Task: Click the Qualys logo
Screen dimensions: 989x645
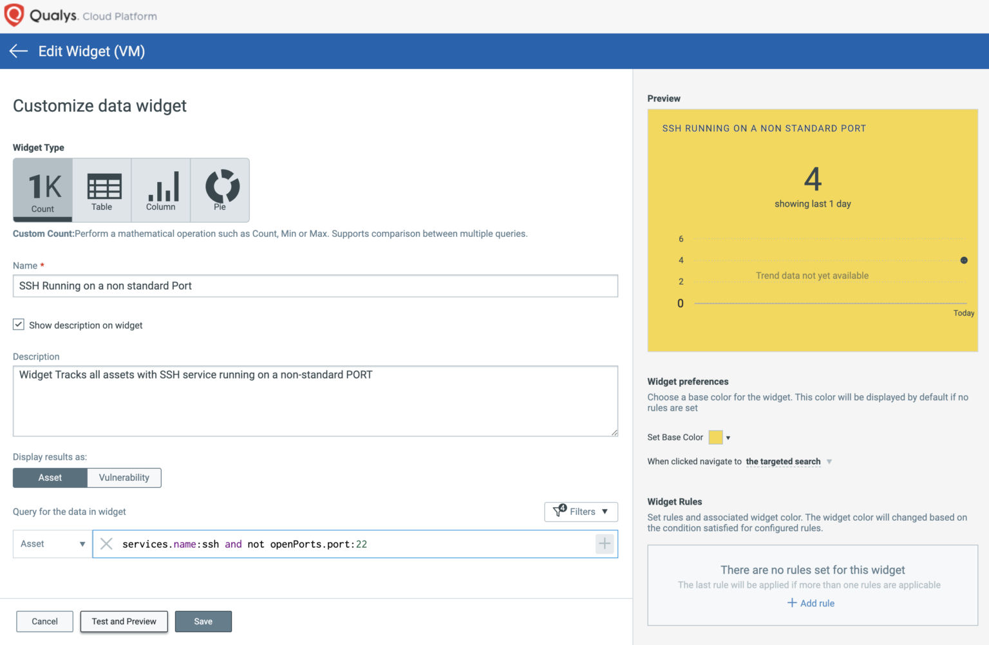Action: click(14, 14)
